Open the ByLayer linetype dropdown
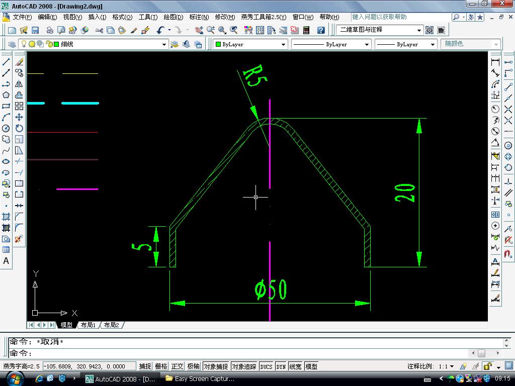The height and width of the screenshot is (386, 515). tap(367, 44)
